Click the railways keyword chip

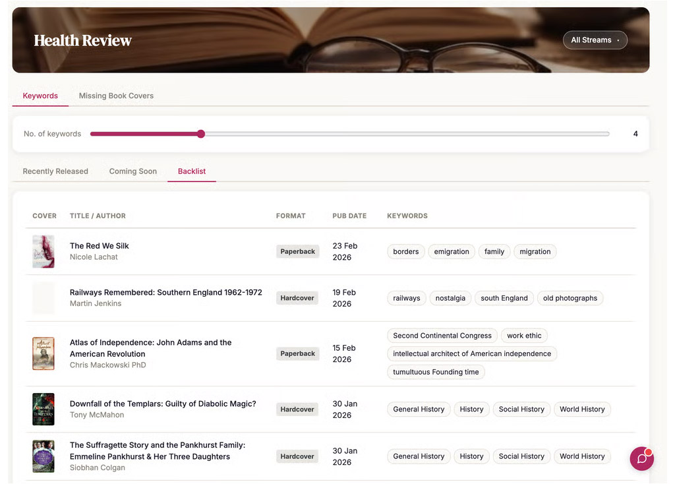[x=406, y=298]
